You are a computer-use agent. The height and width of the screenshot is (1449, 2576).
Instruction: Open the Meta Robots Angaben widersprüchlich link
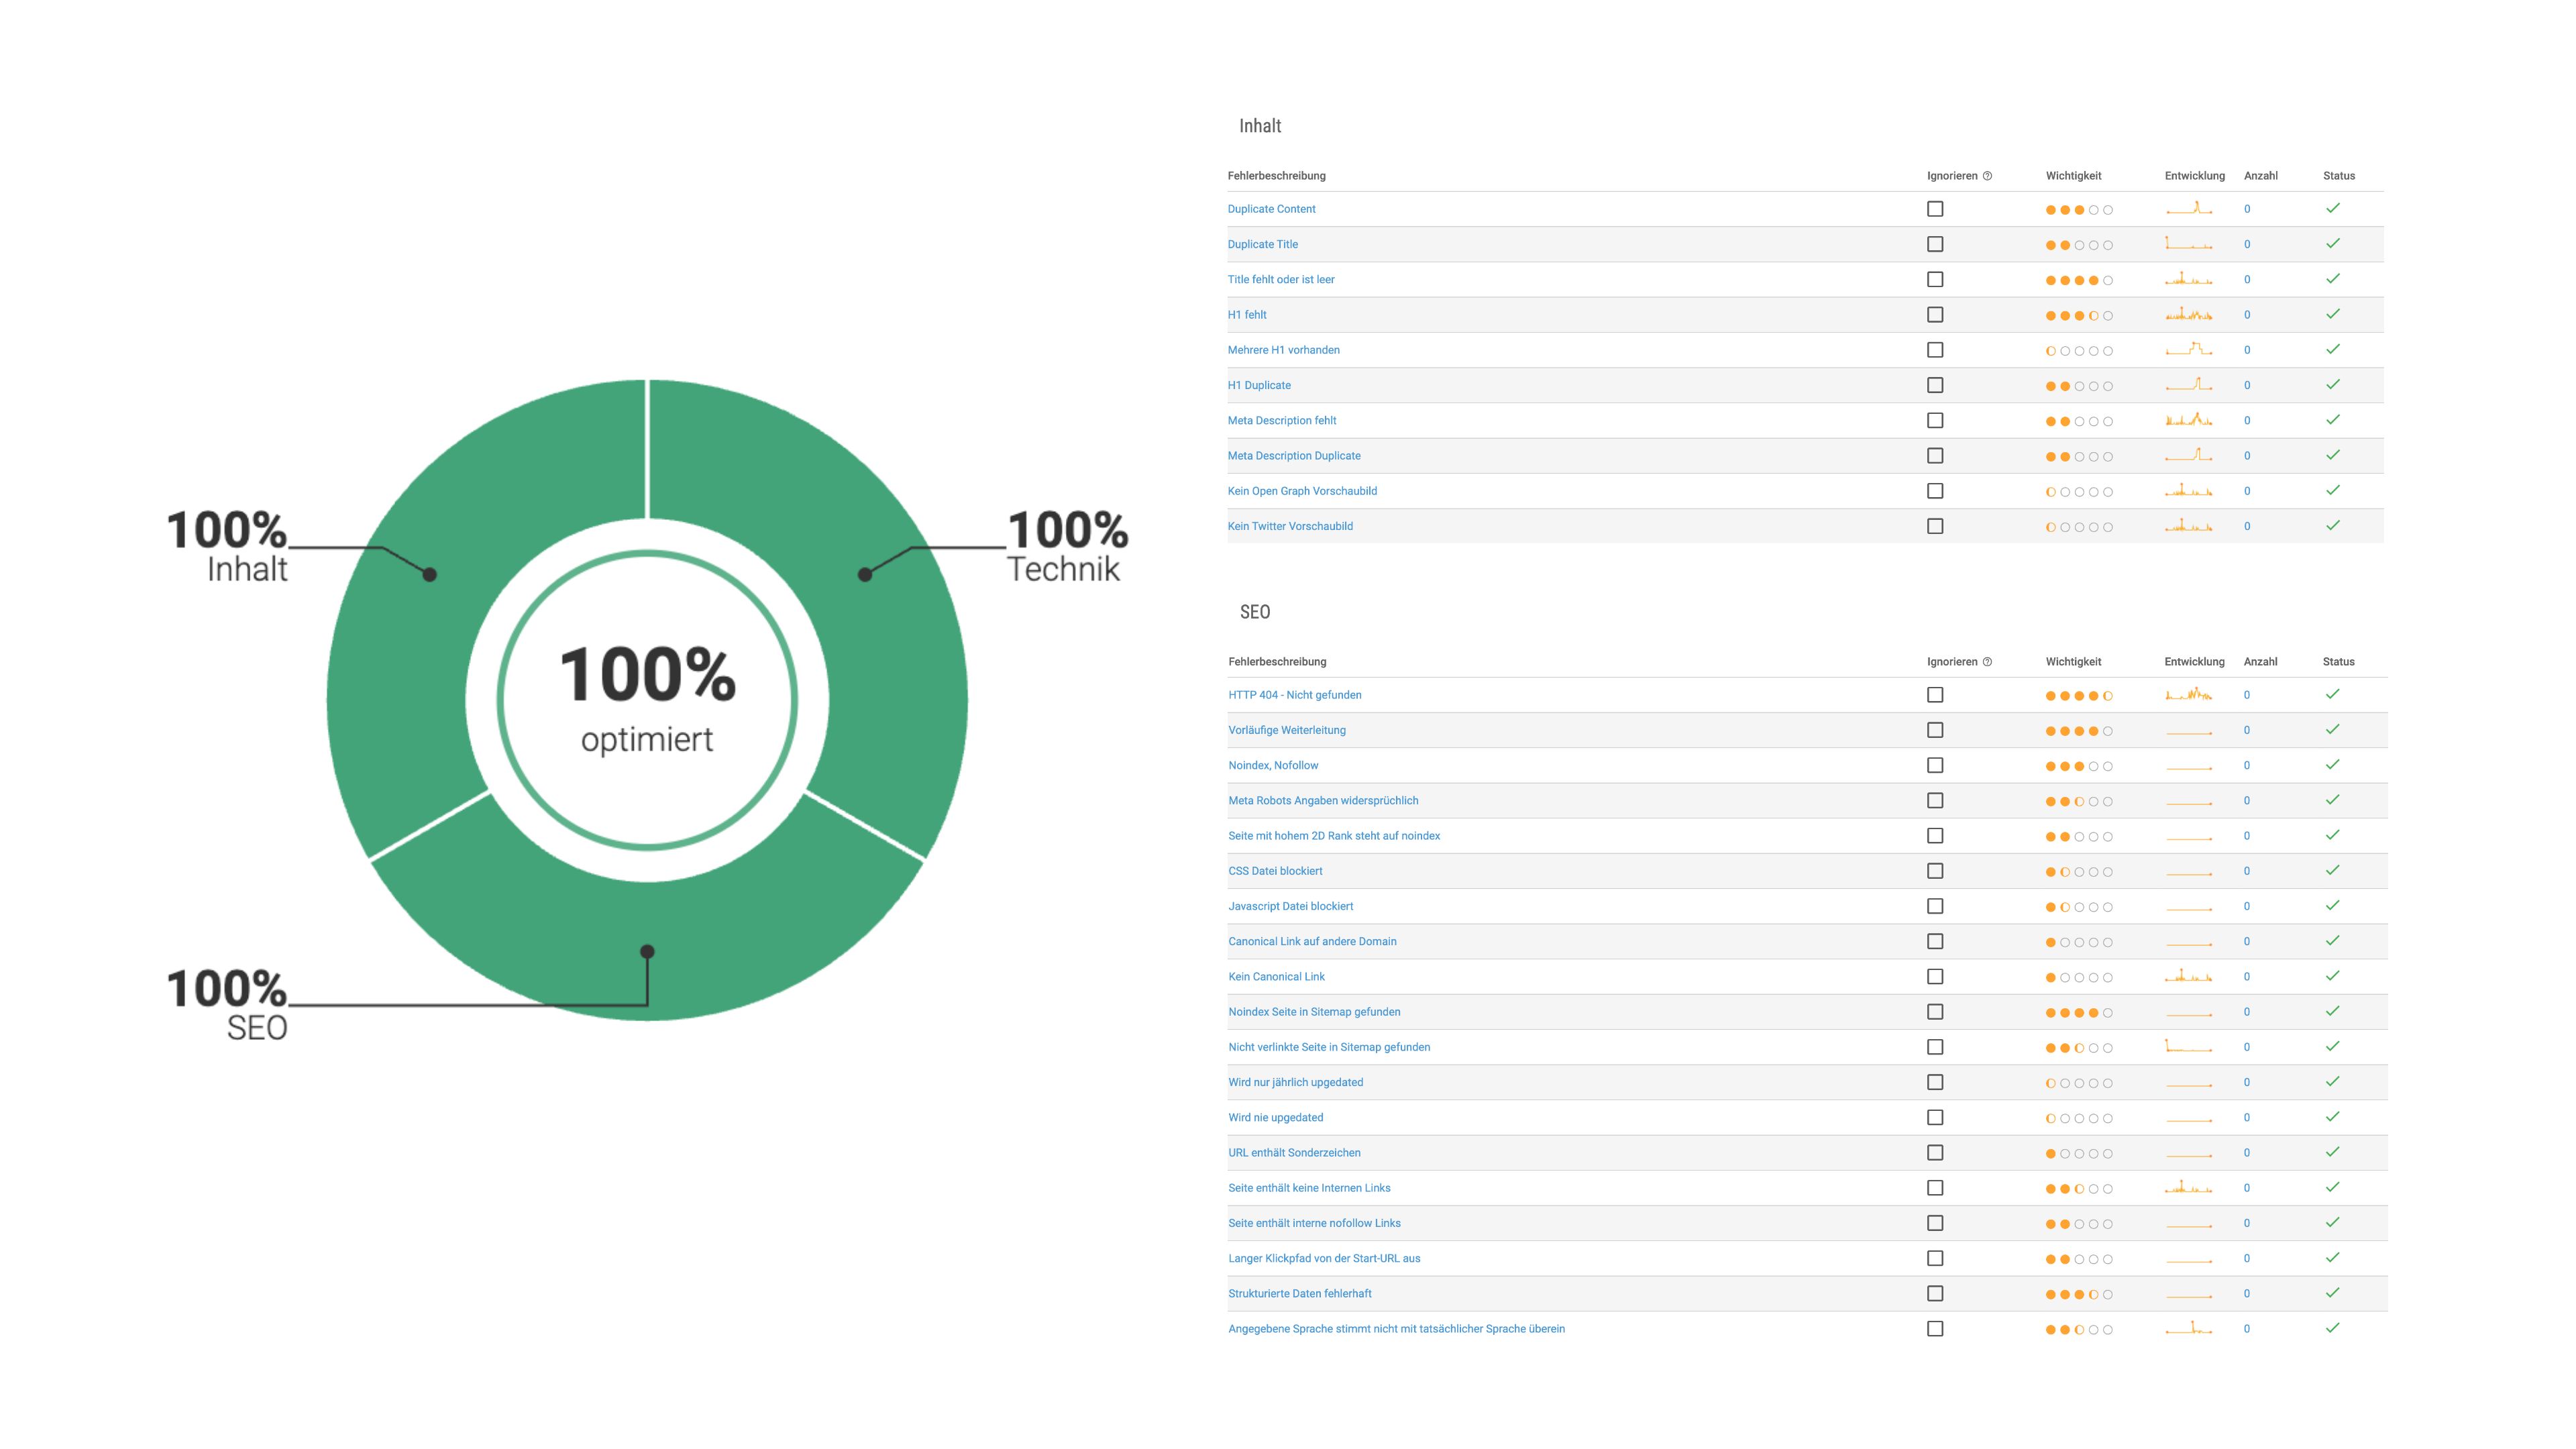pos(1323,800)
